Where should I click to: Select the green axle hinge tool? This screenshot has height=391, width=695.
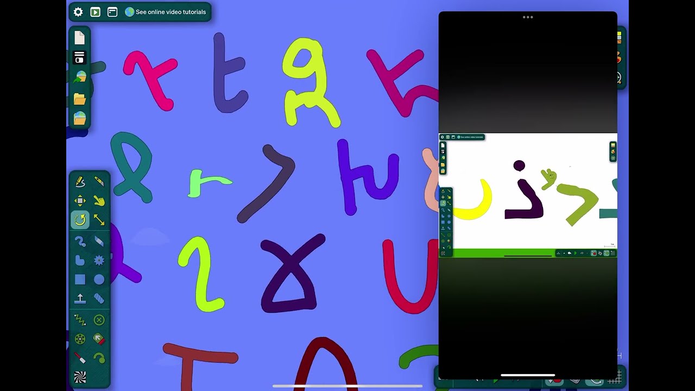tap(80, 339)
